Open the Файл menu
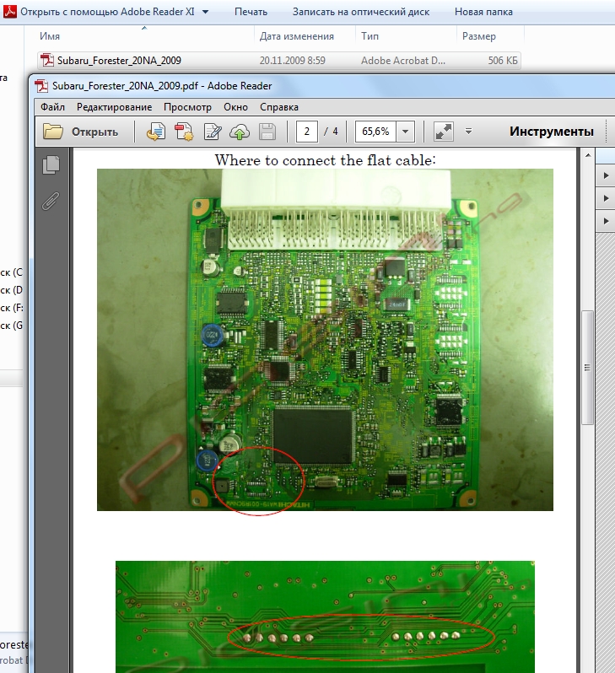 point(52,107)
